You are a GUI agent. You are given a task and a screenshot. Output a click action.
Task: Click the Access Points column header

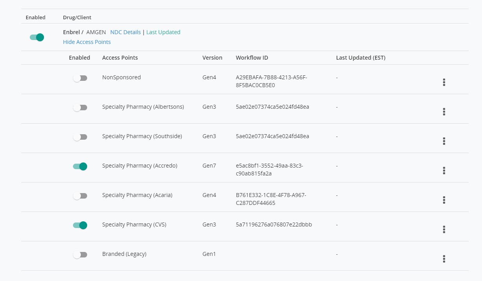click(x=120, y=58)
